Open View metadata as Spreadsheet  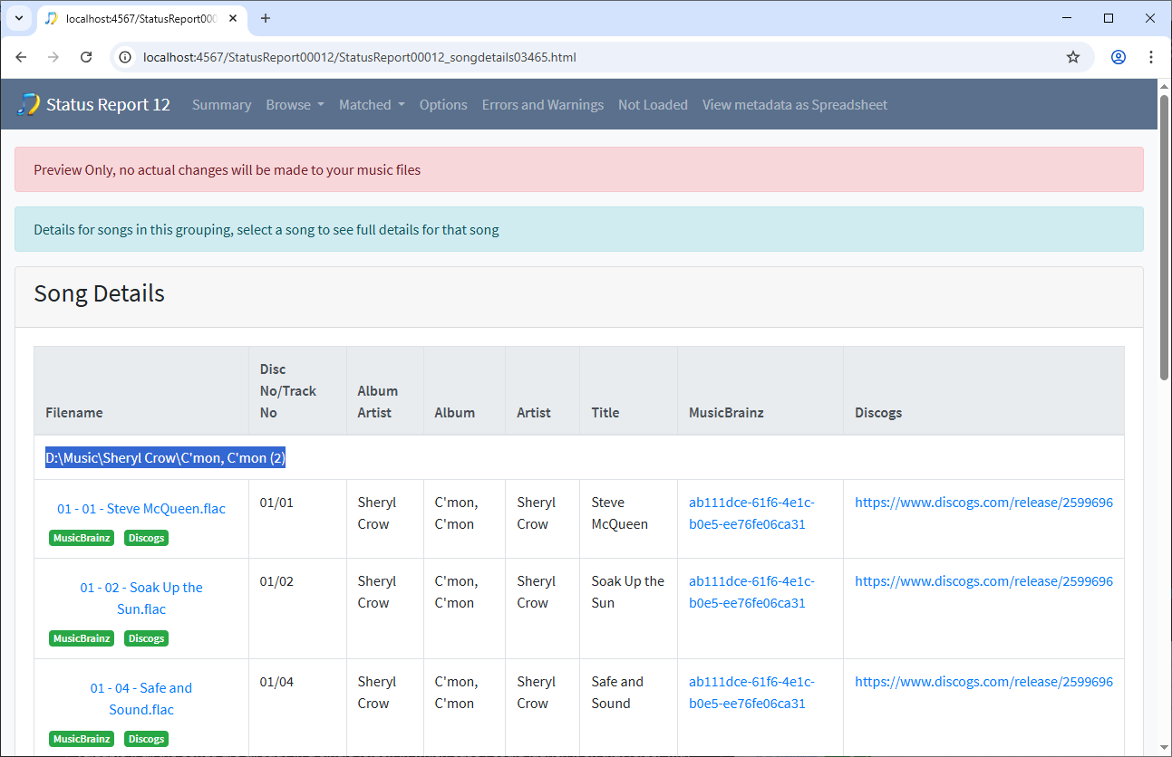click(x=795, y=105)
